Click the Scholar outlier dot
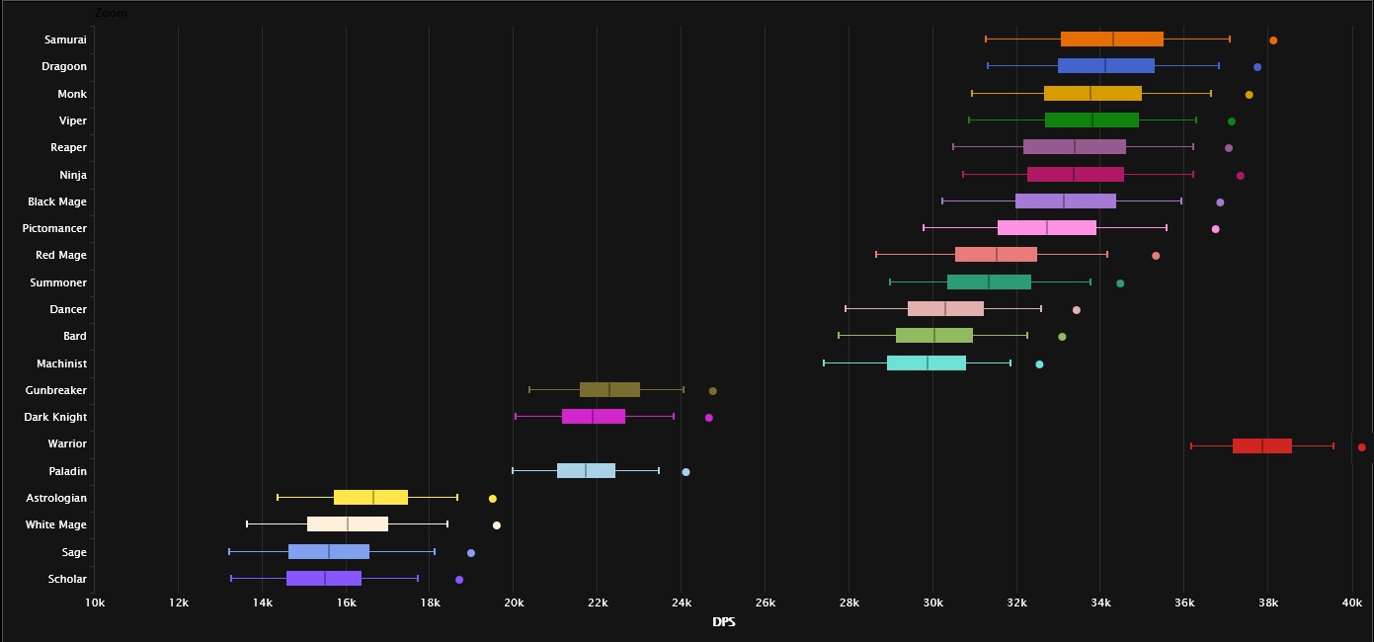This screenshot has height=642, width=1374. (x=459, y=580)
